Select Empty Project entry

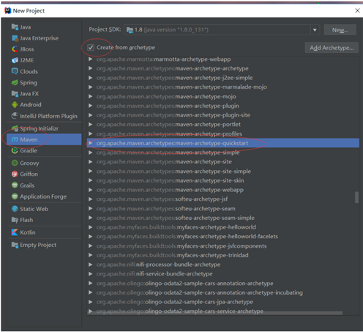[44, 245]
